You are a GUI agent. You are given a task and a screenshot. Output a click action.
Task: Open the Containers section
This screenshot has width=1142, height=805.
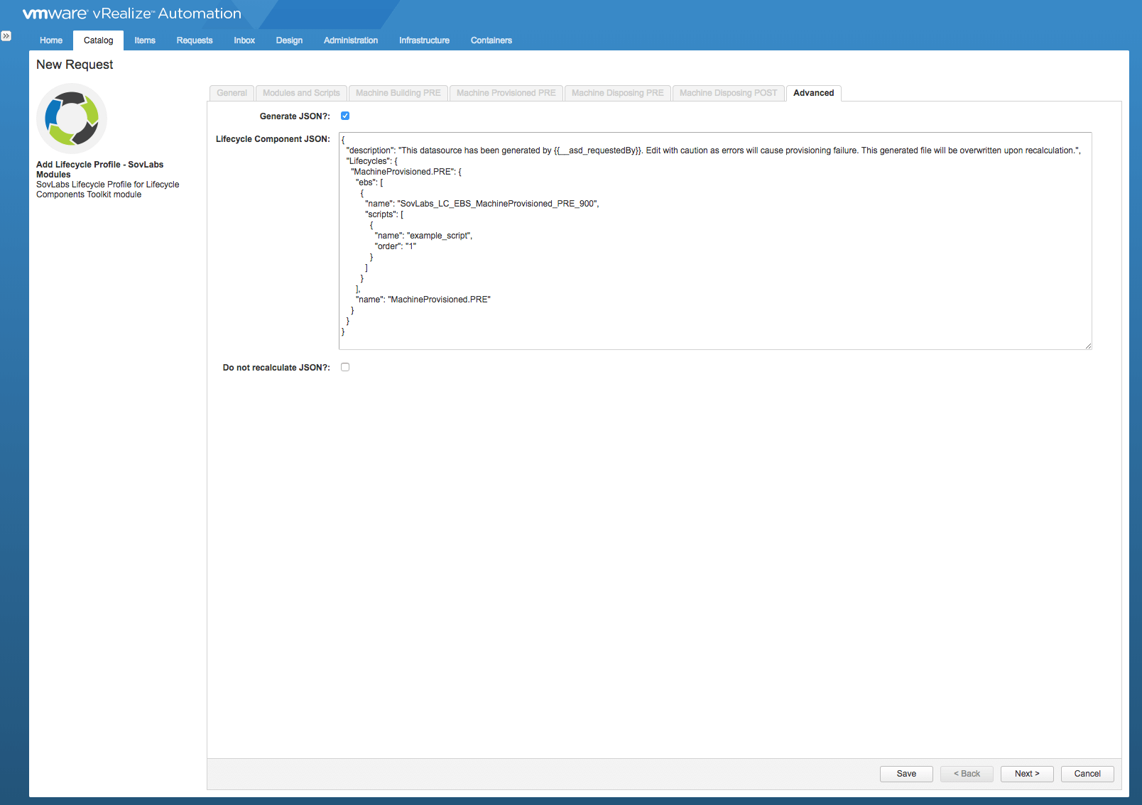pyautogui.click(x=491, y=40)
